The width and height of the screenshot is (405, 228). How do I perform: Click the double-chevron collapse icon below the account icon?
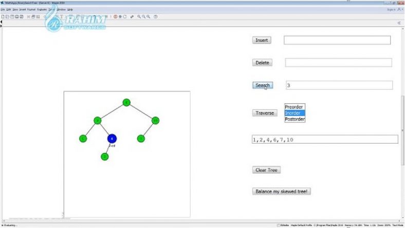click(x=399, y=23)
